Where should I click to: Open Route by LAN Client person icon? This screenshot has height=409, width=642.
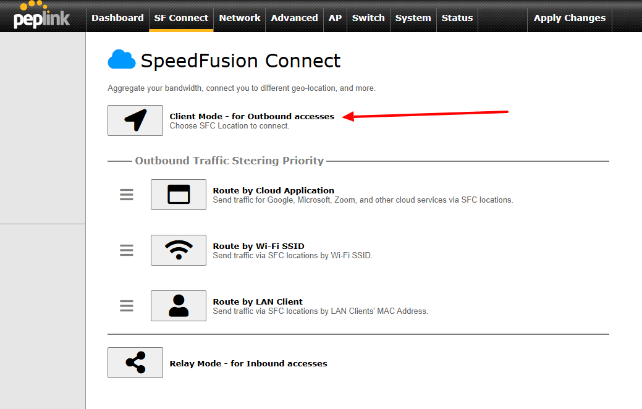click(x=179, y=306)
